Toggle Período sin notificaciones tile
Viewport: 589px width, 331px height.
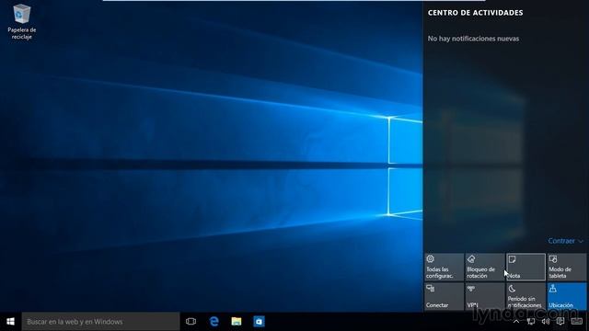pos(525,296)
